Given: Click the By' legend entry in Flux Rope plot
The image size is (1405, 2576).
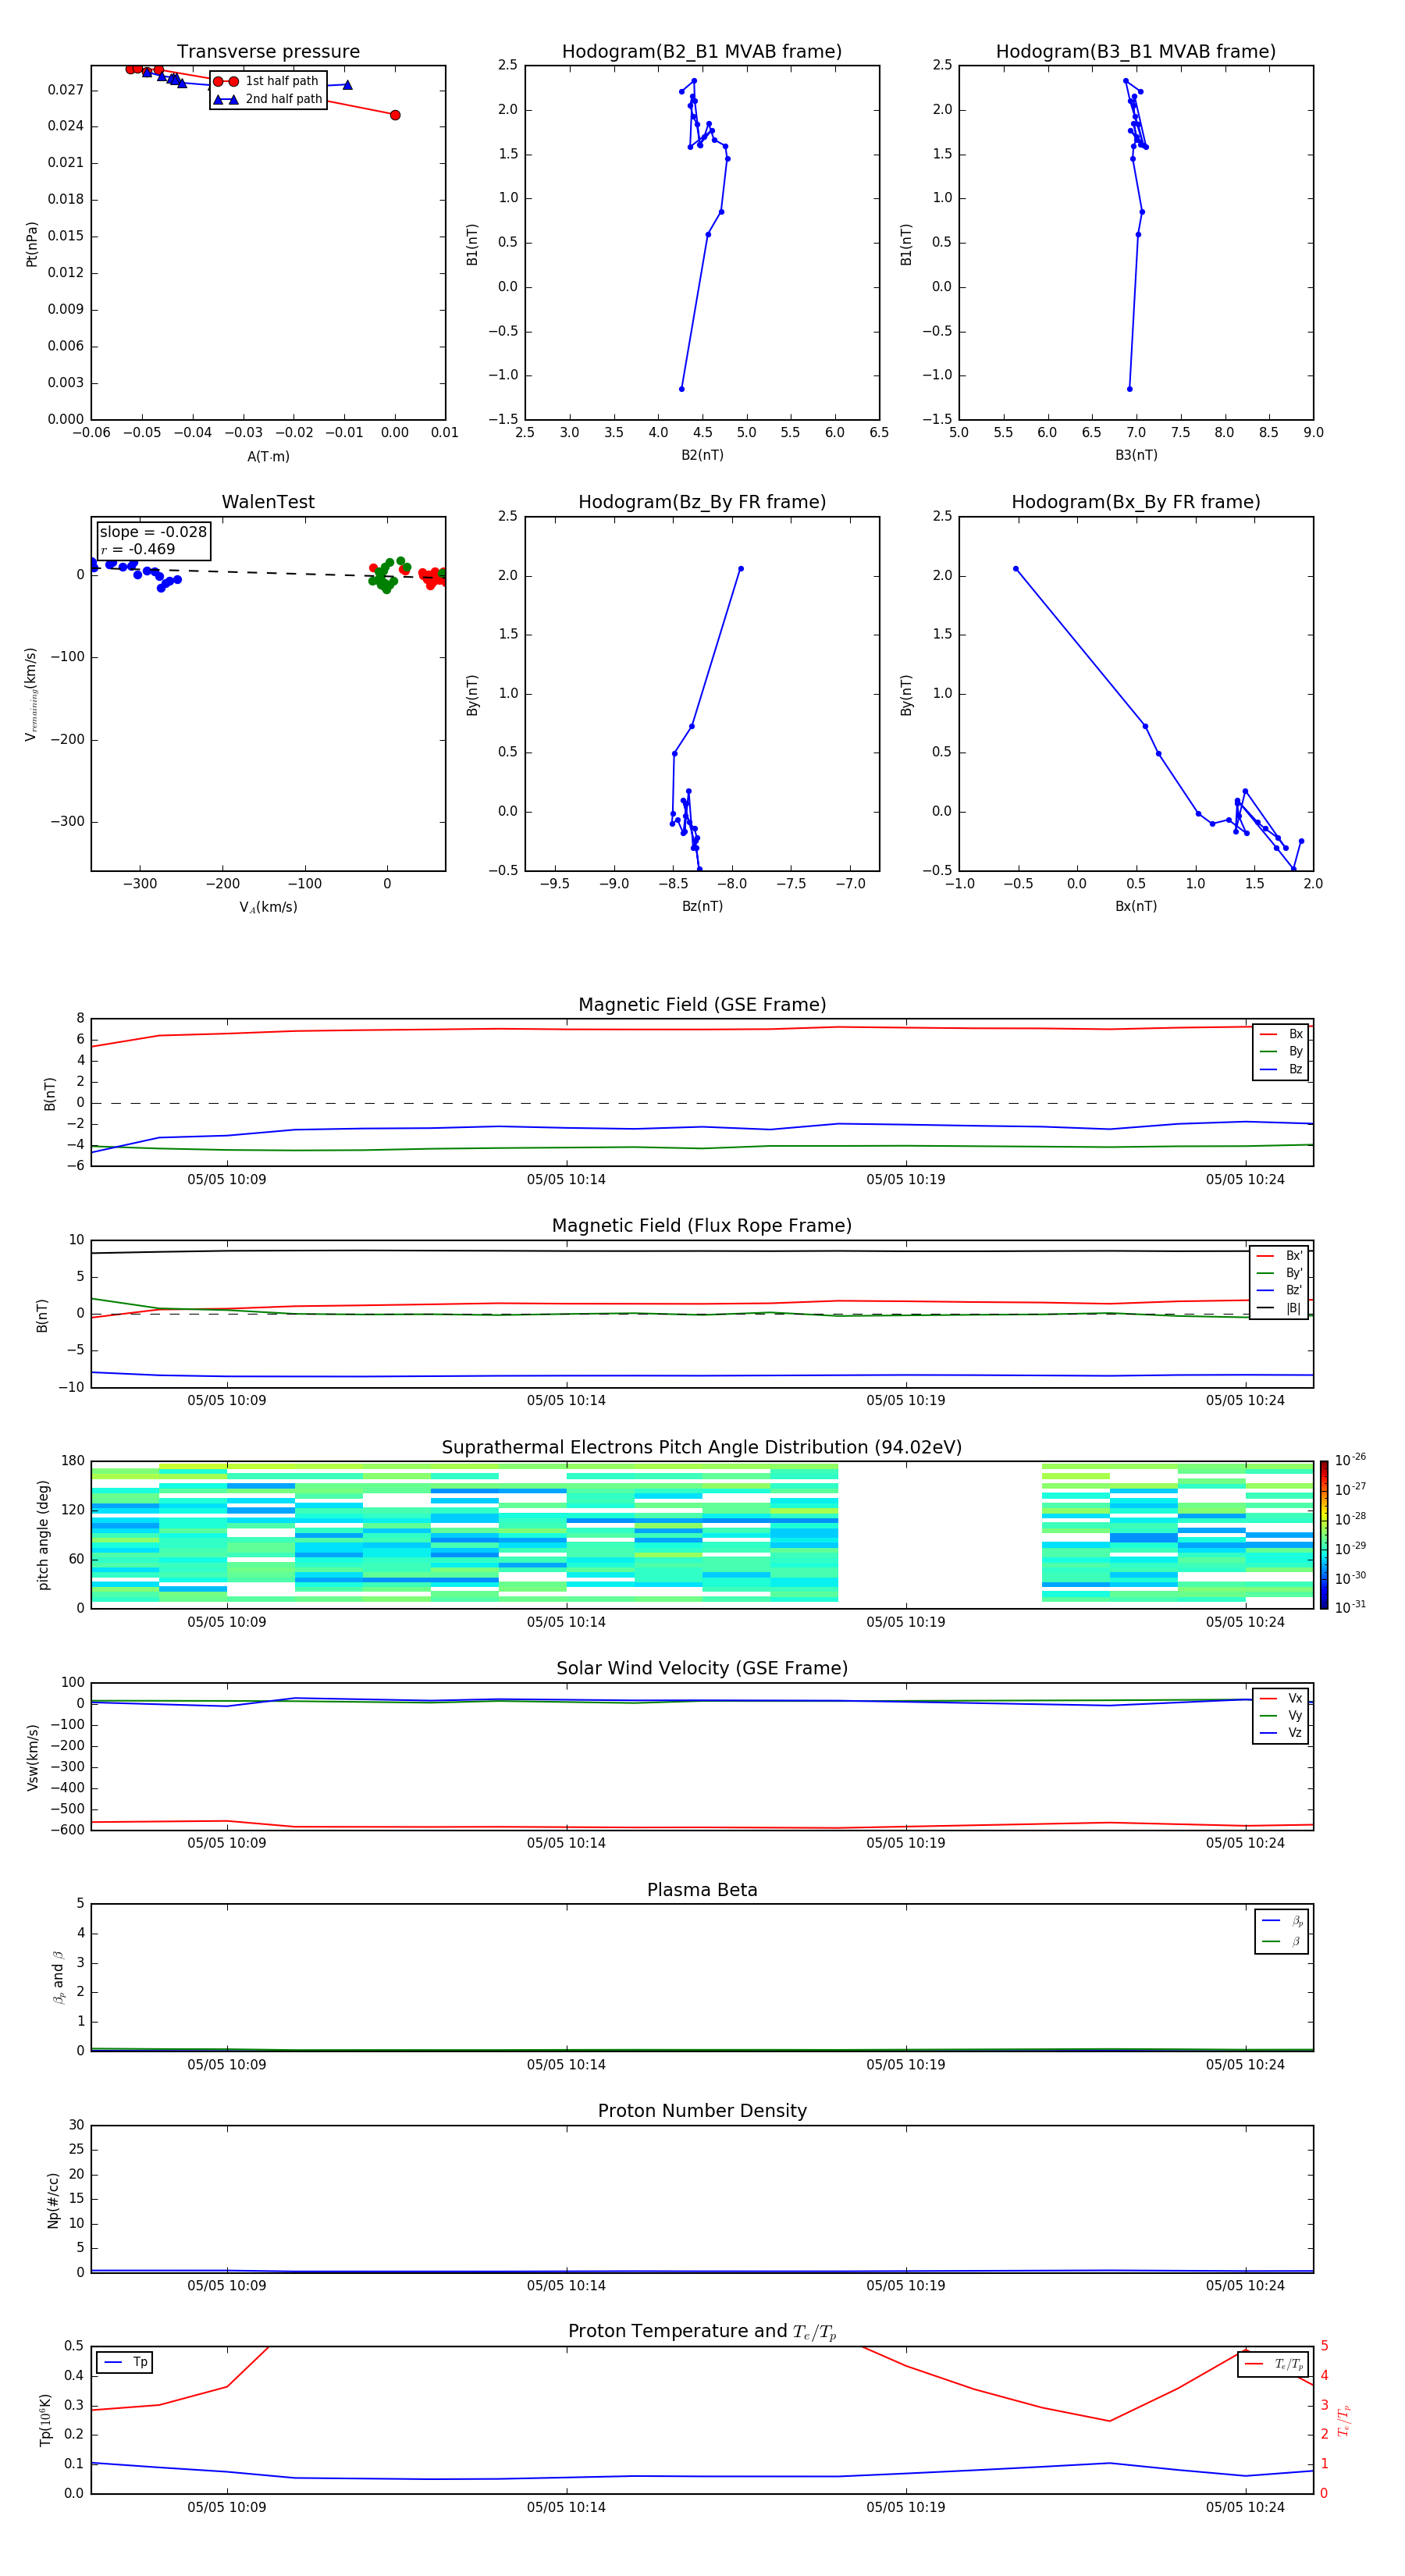Looking at the screenshot, I should point(1280,1273).
